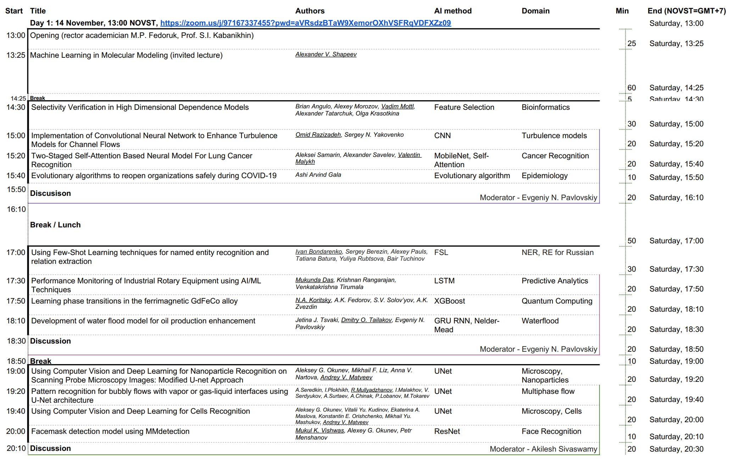Click the NER, RE for Russian domain cell

coord(557,253)
